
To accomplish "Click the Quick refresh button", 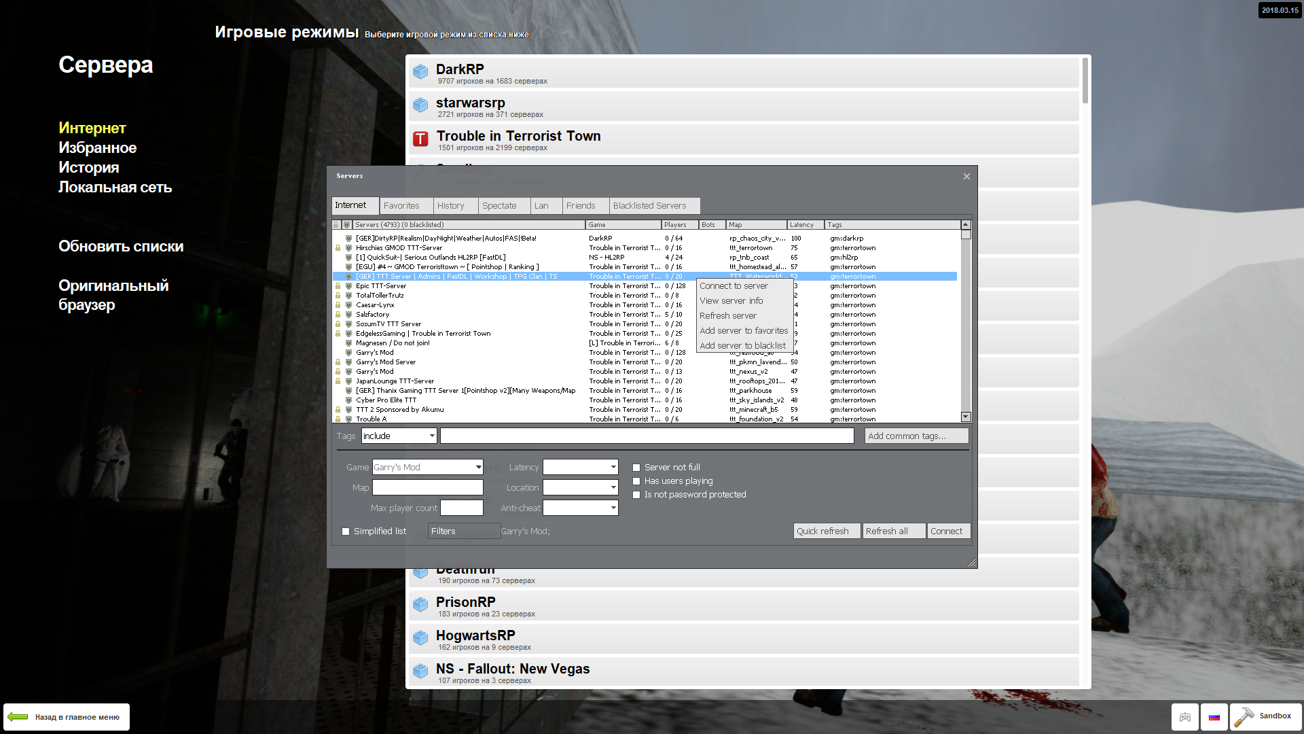I will coord(827,531).
